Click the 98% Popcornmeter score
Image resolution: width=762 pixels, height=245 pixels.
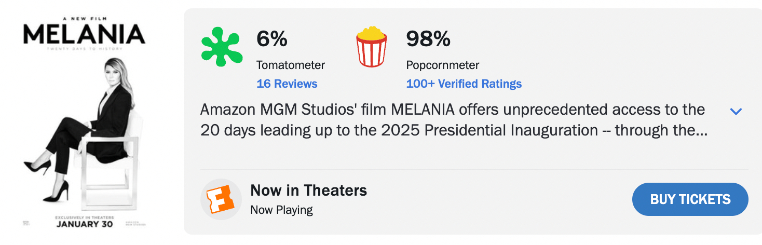point(428,39)
